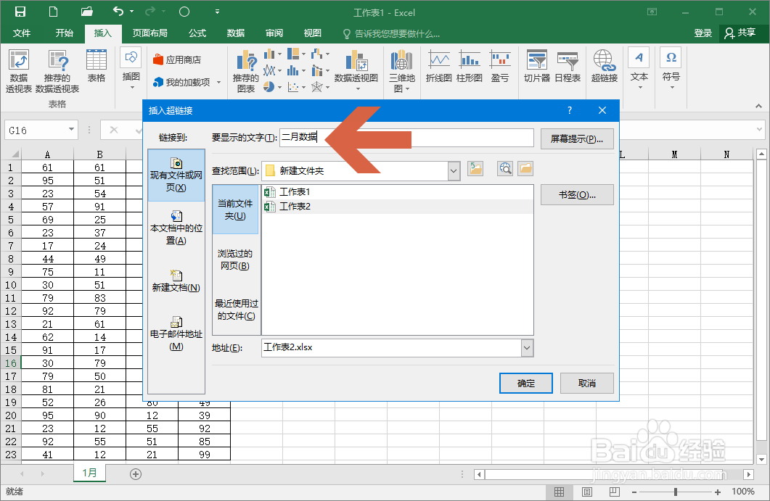Expand the 地址 address dropdown
This screenshot has width=770, height=501.
[526, 348]
